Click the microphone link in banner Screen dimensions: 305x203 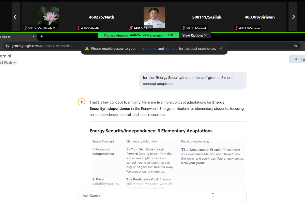tap(147, 48)
